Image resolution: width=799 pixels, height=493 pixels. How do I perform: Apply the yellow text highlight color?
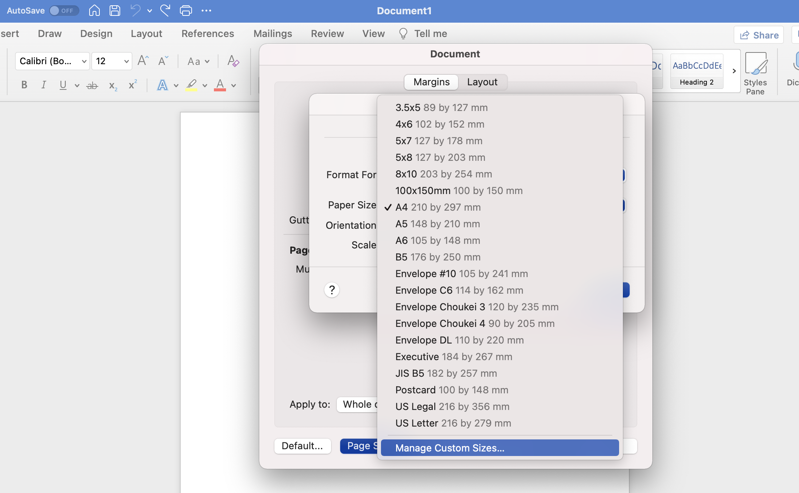click(x=191, y=85)
